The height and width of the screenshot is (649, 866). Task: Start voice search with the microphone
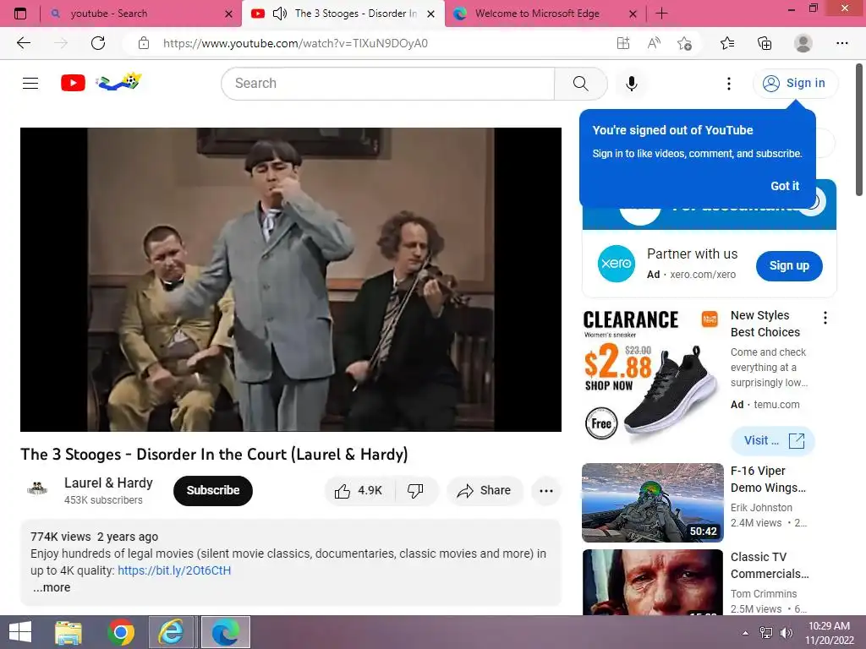[x=631, y=84]
